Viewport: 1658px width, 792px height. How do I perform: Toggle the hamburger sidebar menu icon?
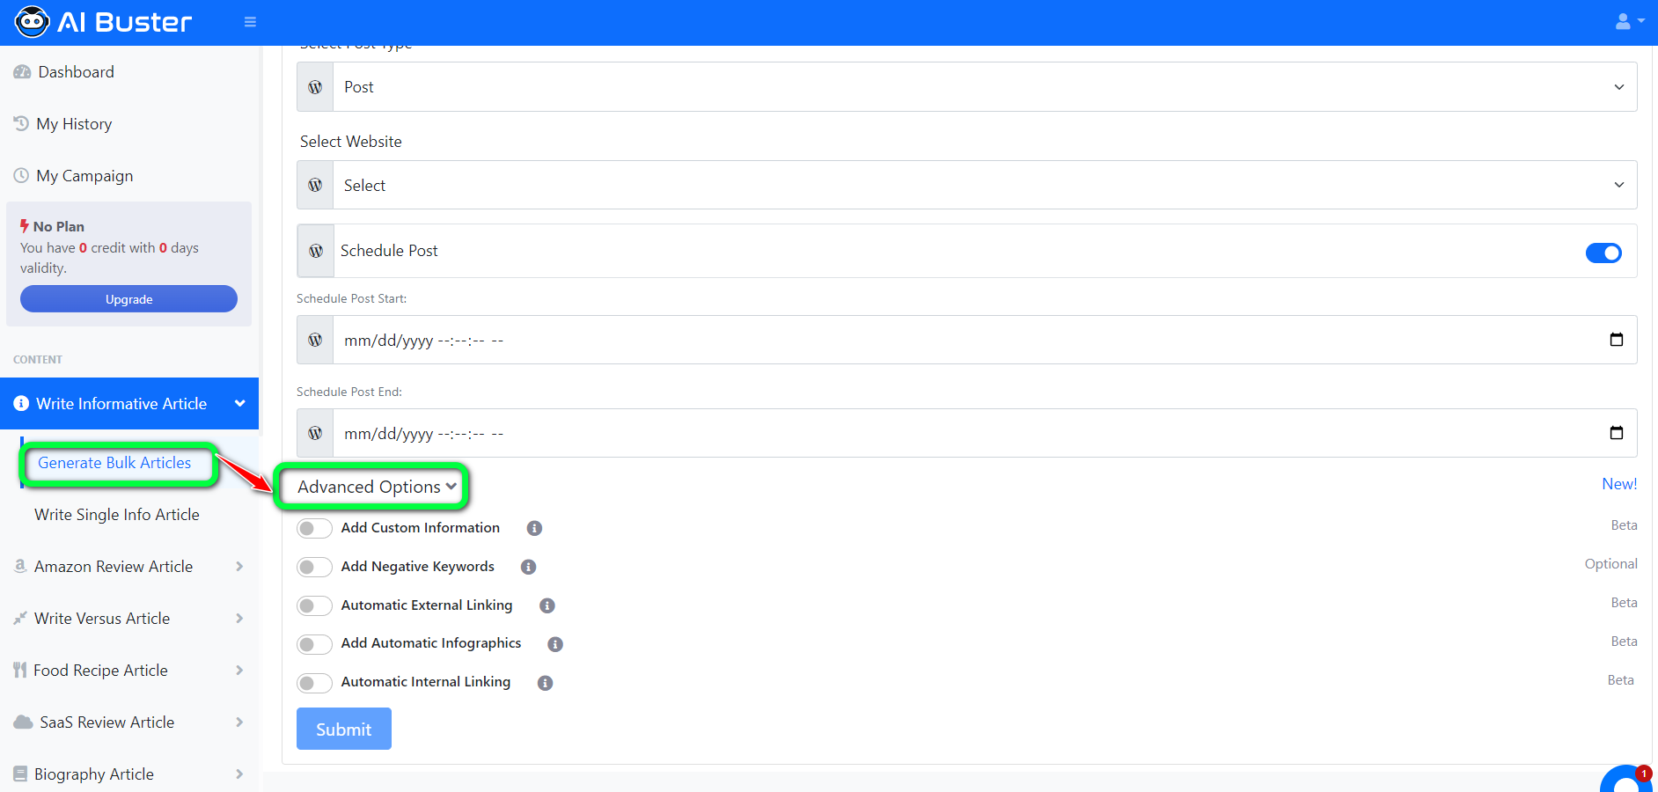[x=250, y=22]
